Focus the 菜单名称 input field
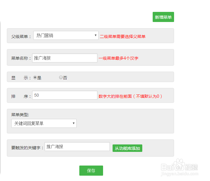The image size is (210, 181). pos(65,58)
